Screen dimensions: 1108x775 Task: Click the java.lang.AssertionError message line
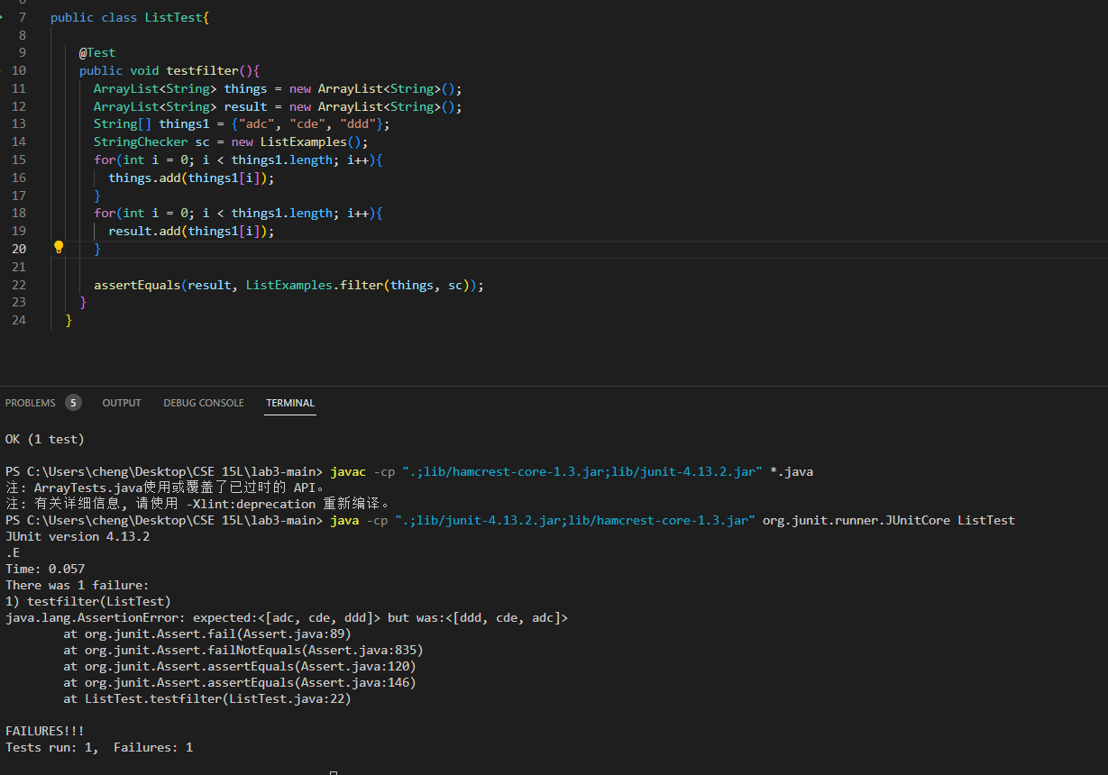[287, 617]
